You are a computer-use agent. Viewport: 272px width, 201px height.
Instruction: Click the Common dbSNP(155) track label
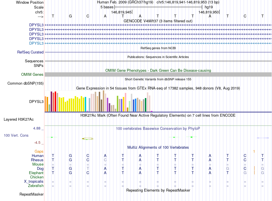pos(25,83)
